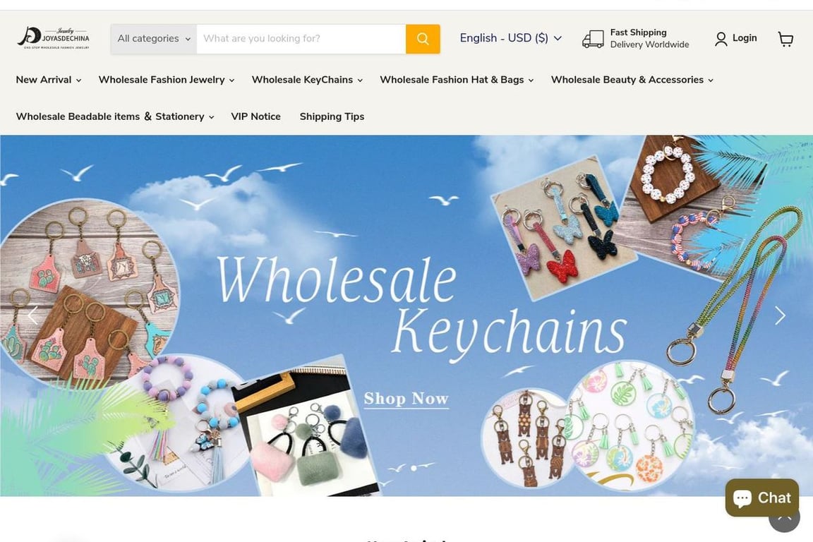Viewport: 813px width, 542px height.
Task: Click the Login user icon
Action: pyautogui.click(x=721, y=39)
